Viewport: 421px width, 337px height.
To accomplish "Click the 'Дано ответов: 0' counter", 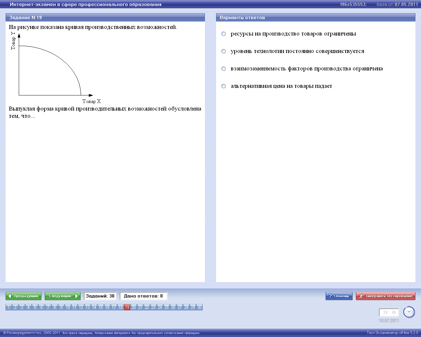I will (143, 296).
